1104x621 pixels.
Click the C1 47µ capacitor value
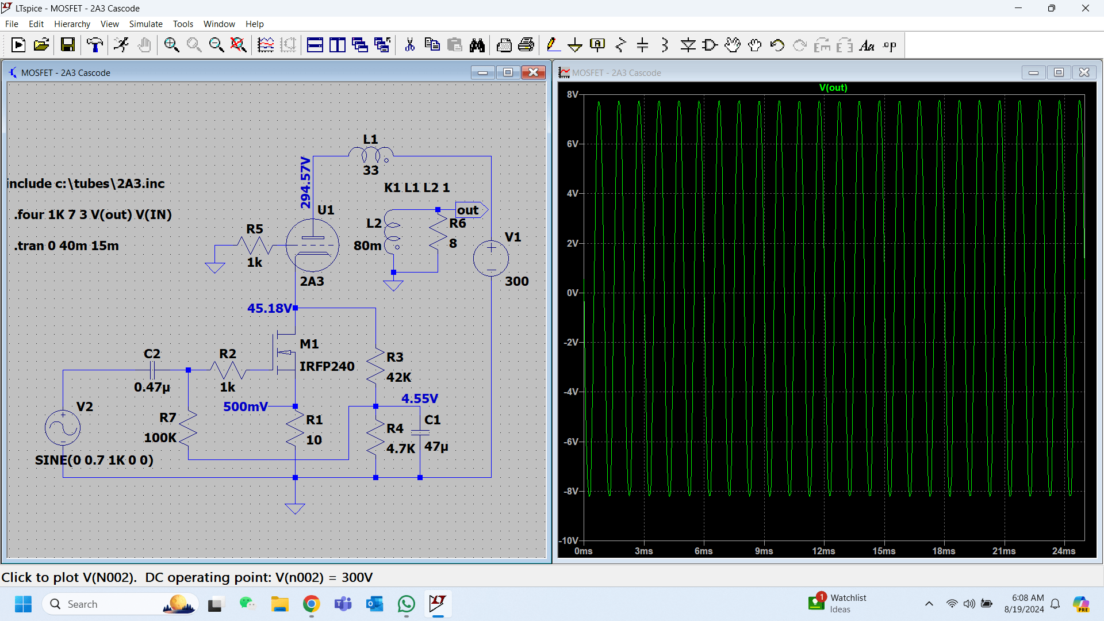[436, 446]
